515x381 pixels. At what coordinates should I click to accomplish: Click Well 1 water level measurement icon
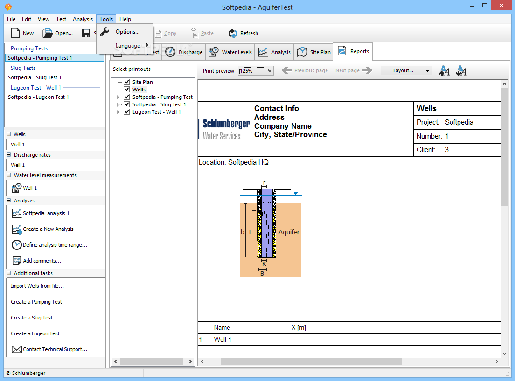(16, 188)
